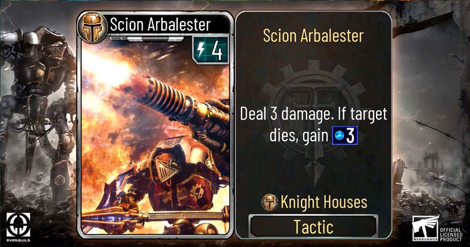The width and height of the screenshot is (470, 247).
Task: Select the Tactic card type bar
Action: (313, 226)
